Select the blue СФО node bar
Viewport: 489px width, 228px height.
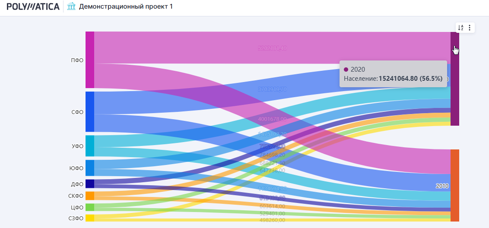point(89,111)
